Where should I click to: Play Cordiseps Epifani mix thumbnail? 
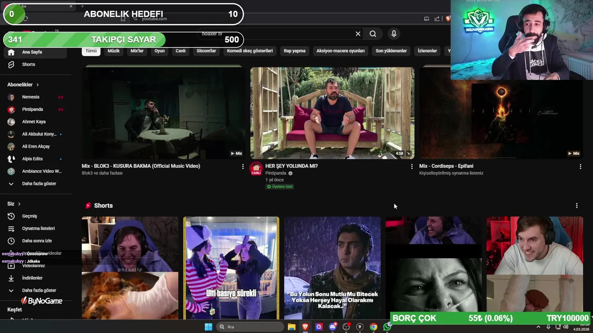click(x=501, y=113)
